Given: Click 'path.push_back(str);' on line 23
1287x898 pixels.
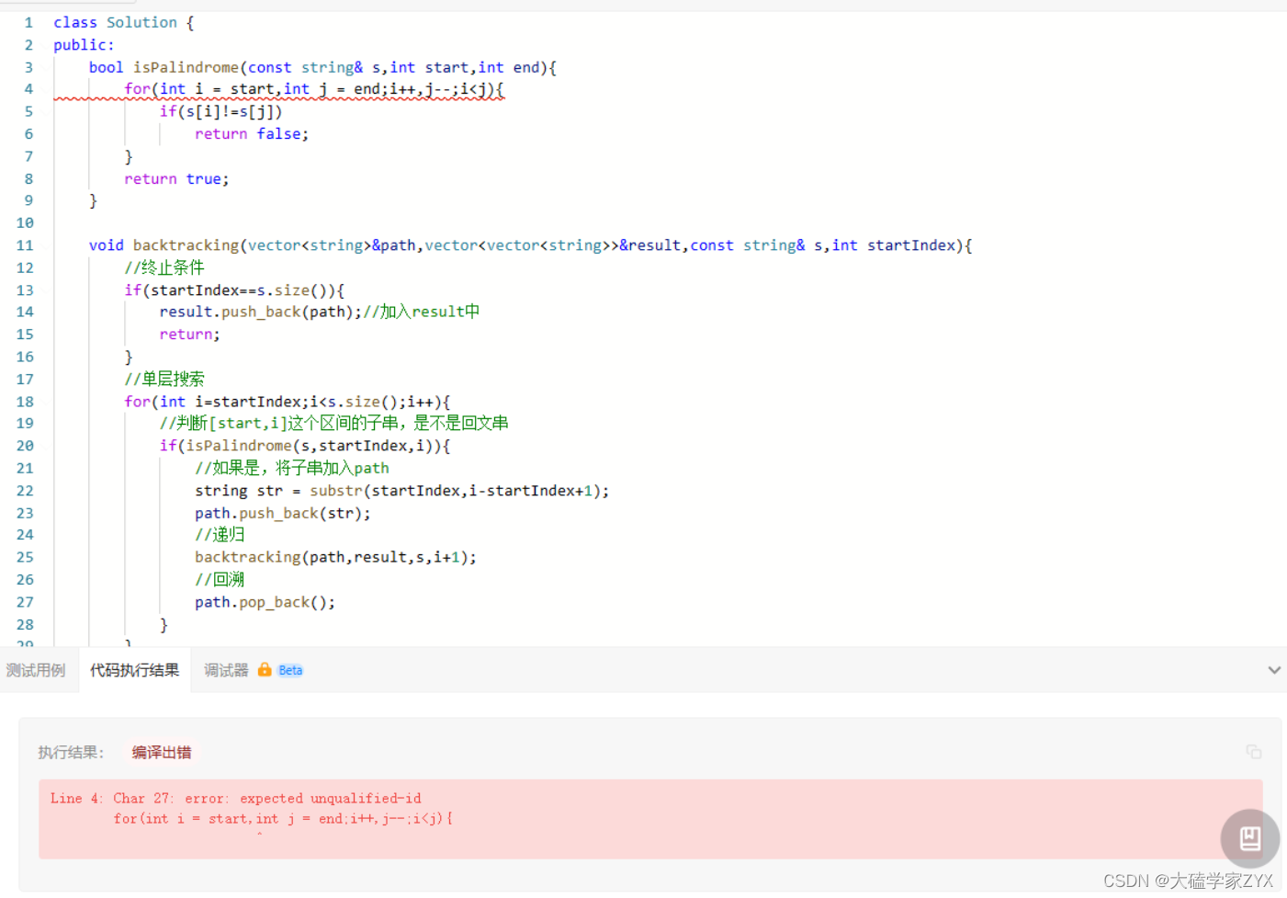Looking at the screenshot, I should point(283,513).
